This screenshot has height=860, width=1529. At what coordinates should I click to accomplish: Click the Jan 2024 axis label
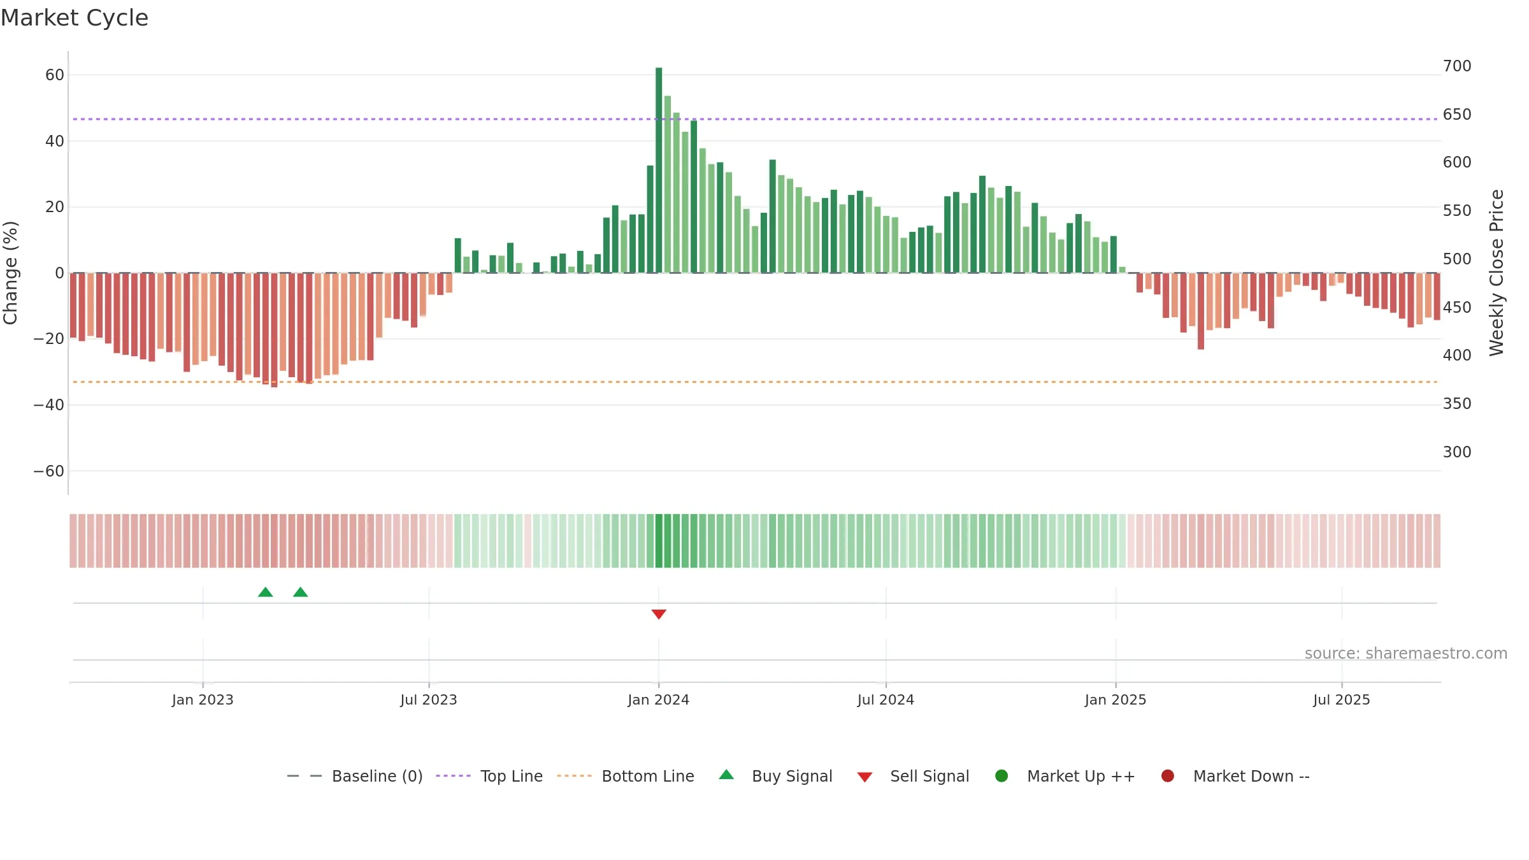pos(659,700)
